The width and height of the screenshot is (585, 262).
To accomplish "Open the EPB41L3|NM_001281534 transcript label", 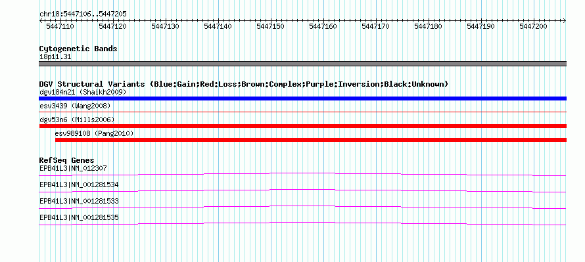I will click(79, 185).
